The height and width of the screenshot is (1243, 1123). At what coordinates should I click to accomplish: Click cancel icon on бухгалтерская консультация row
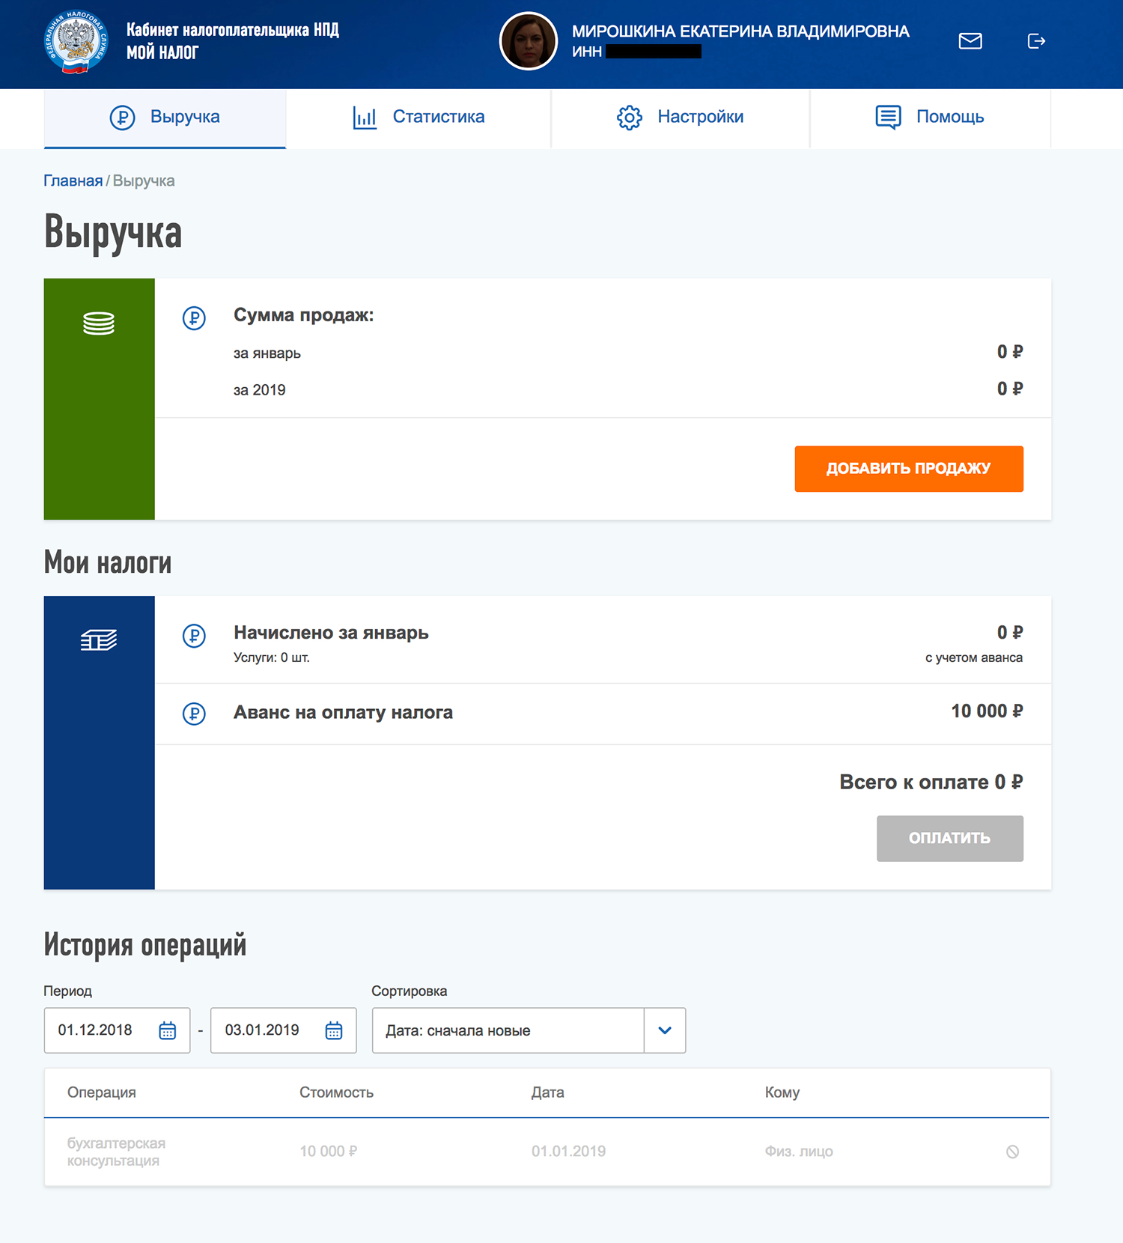tap(1012, 1152)
